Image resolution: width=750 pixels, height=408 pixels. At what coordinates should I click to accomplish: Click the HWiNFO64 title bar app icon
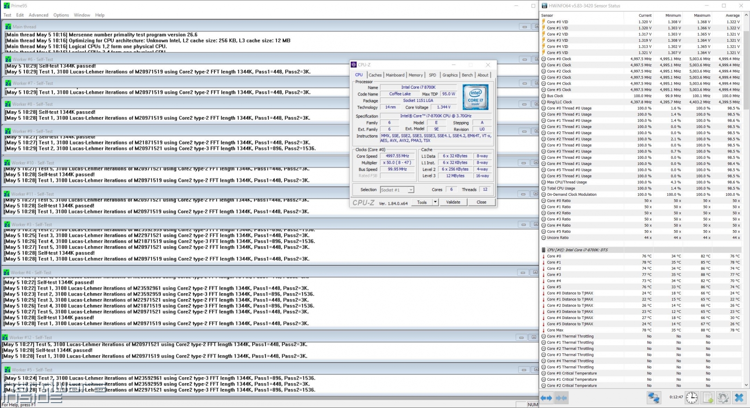tap(545, 5)
